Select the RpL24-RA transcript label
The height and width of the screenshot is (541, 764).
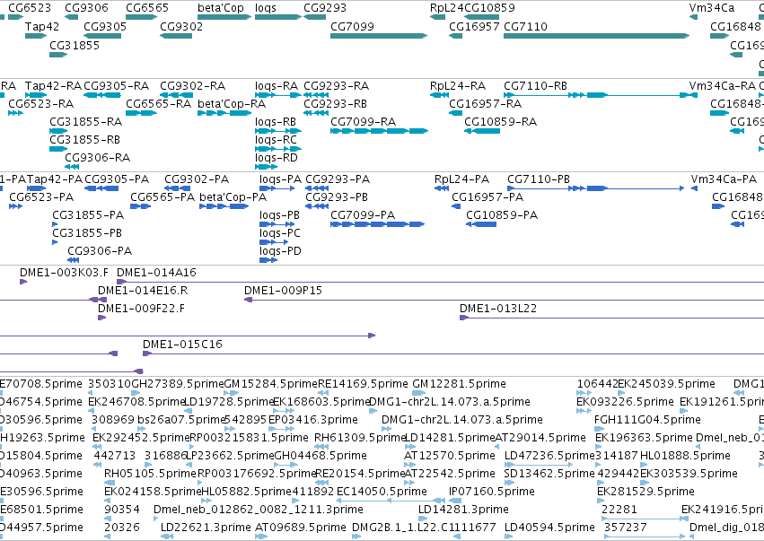point(458,86)
